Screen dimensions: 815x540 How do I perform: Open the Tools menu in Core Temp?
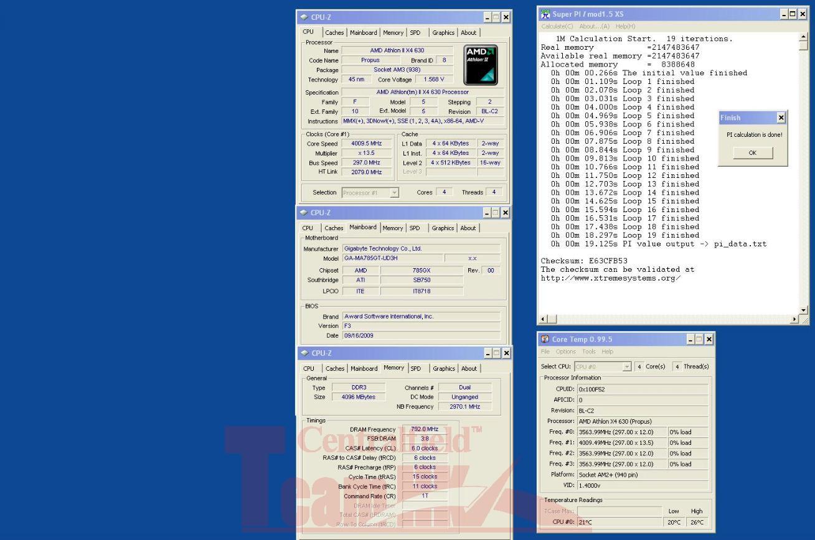(588, 351)
